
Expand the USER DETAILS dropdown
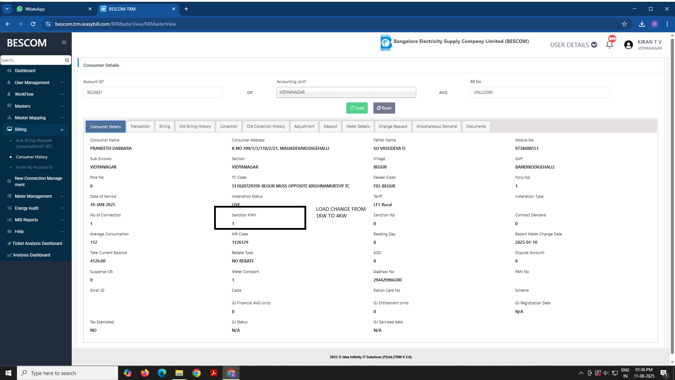click(x=573, y=45)
